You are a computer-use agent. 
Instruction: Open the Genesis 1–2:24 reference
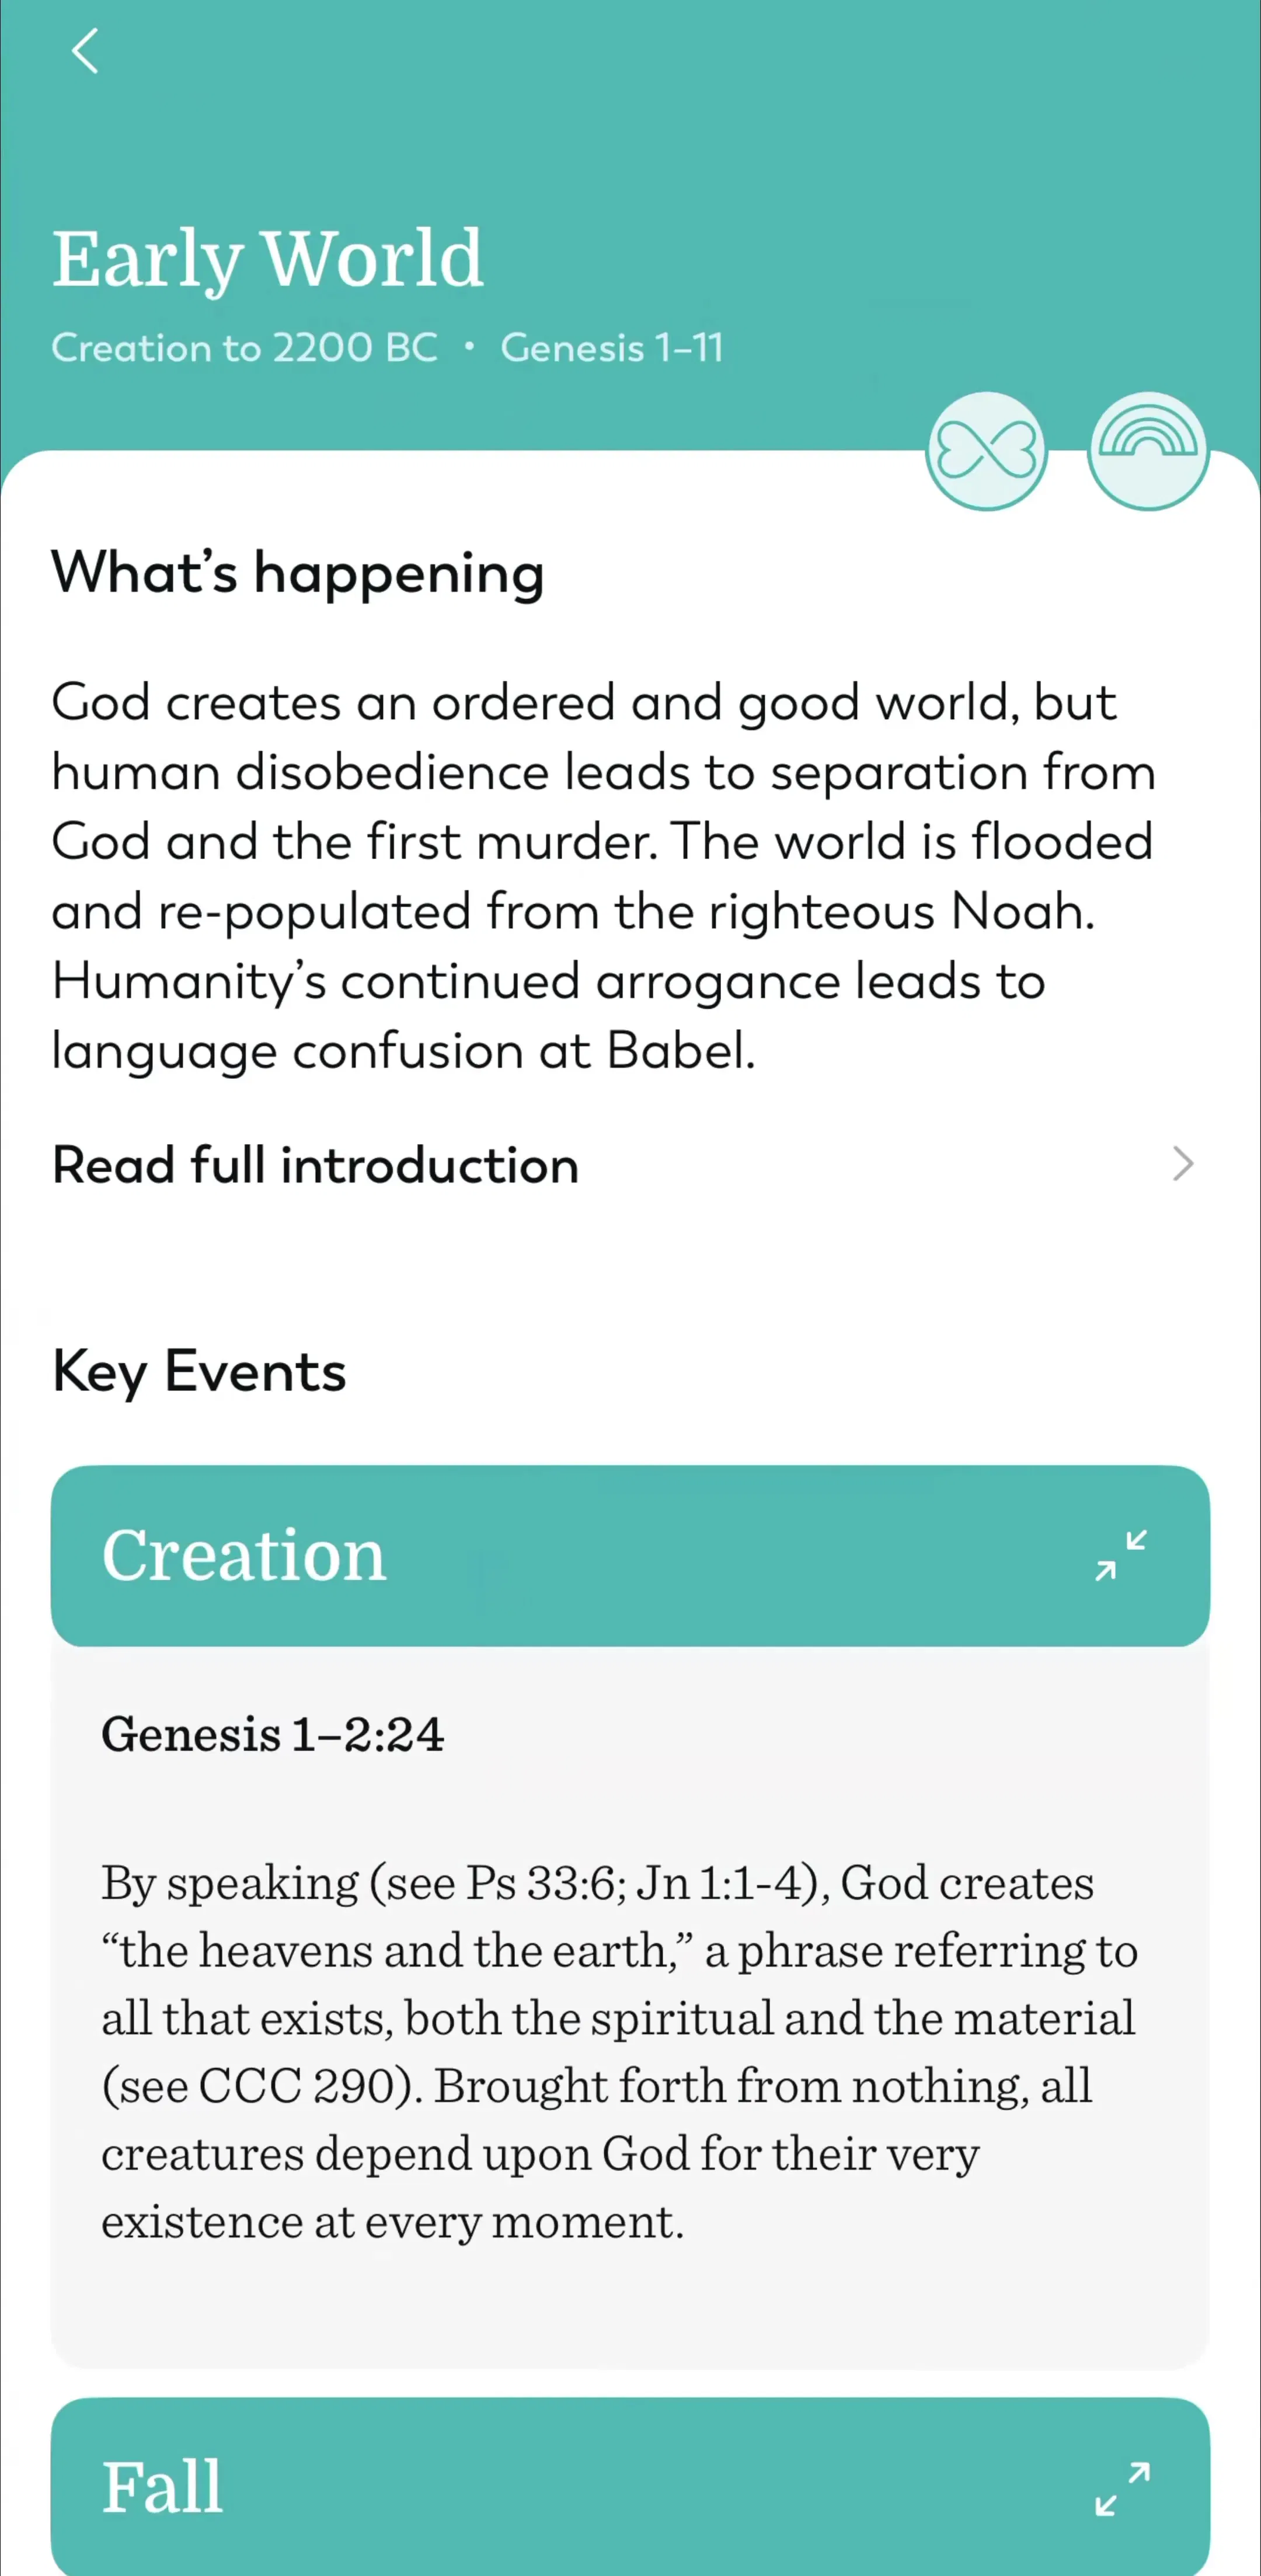272,1734
